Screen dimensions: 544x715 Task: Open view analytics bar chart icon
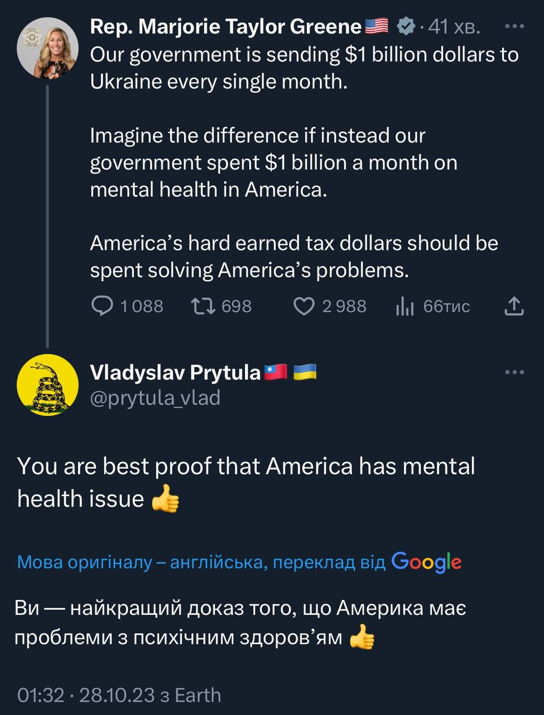point(405,306)
